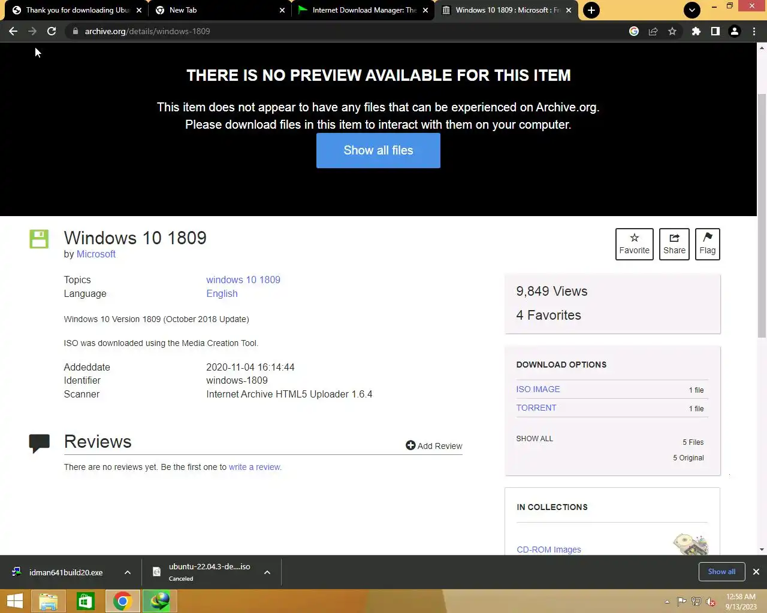Click the canceled ubuntu iso download item
The image size is (767, 613).
[x=204, y=572]
